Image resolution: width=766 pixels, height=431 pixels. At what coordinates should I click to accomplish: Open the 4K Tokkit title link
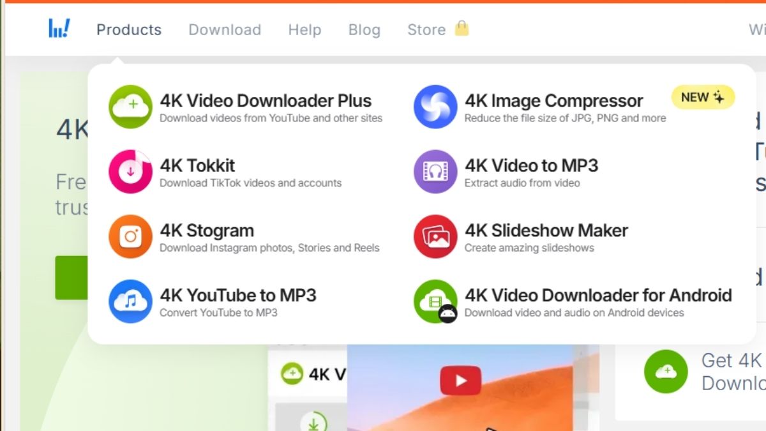(197, 165)
